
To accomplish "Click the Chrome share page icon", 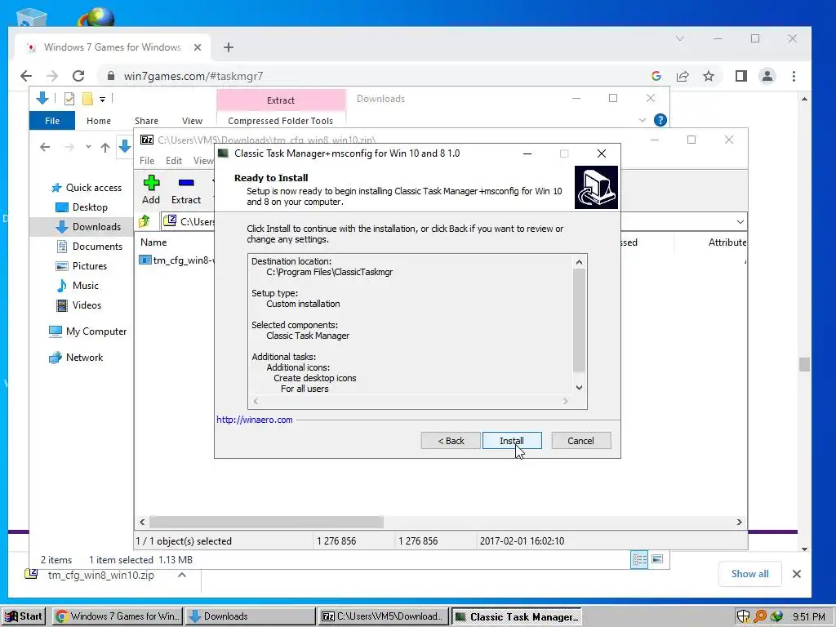I will 683,76.
